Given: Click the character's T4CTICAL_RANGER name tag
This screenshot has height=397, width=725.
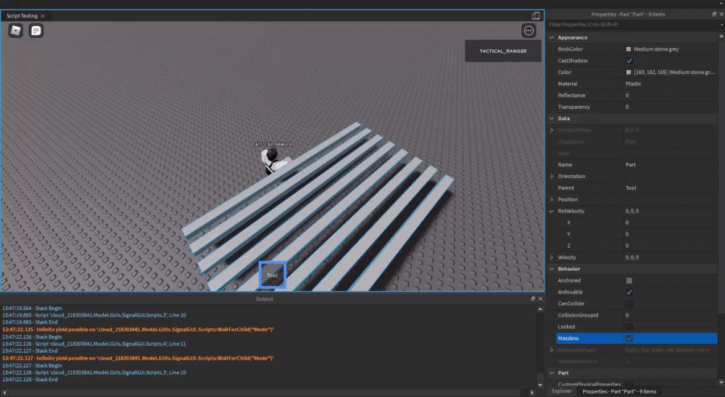Looking at the screenshot, I should (273, 144).
